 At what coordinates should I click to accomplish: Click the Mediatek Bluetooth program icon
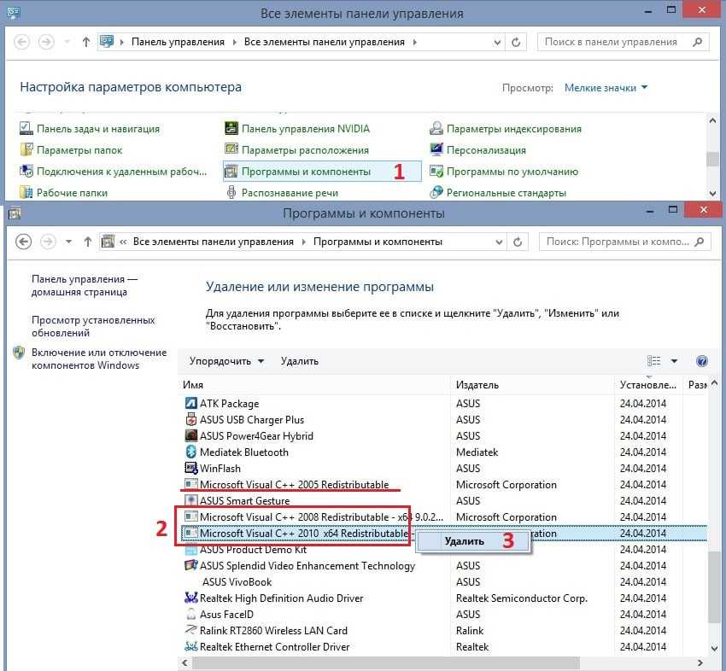[191, 452]
